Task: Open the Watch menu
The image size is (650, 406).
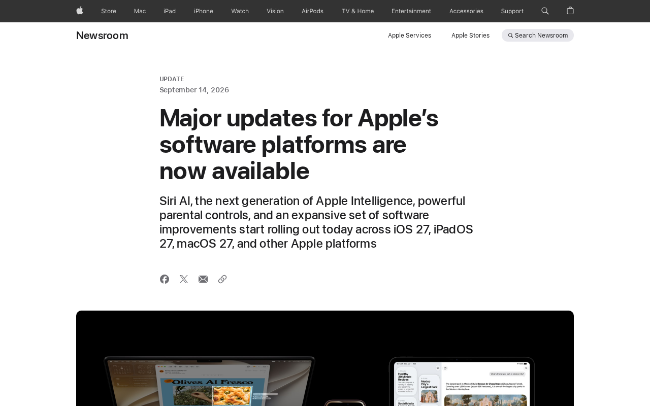Action: pyautogui.click(x=240, y=11)
